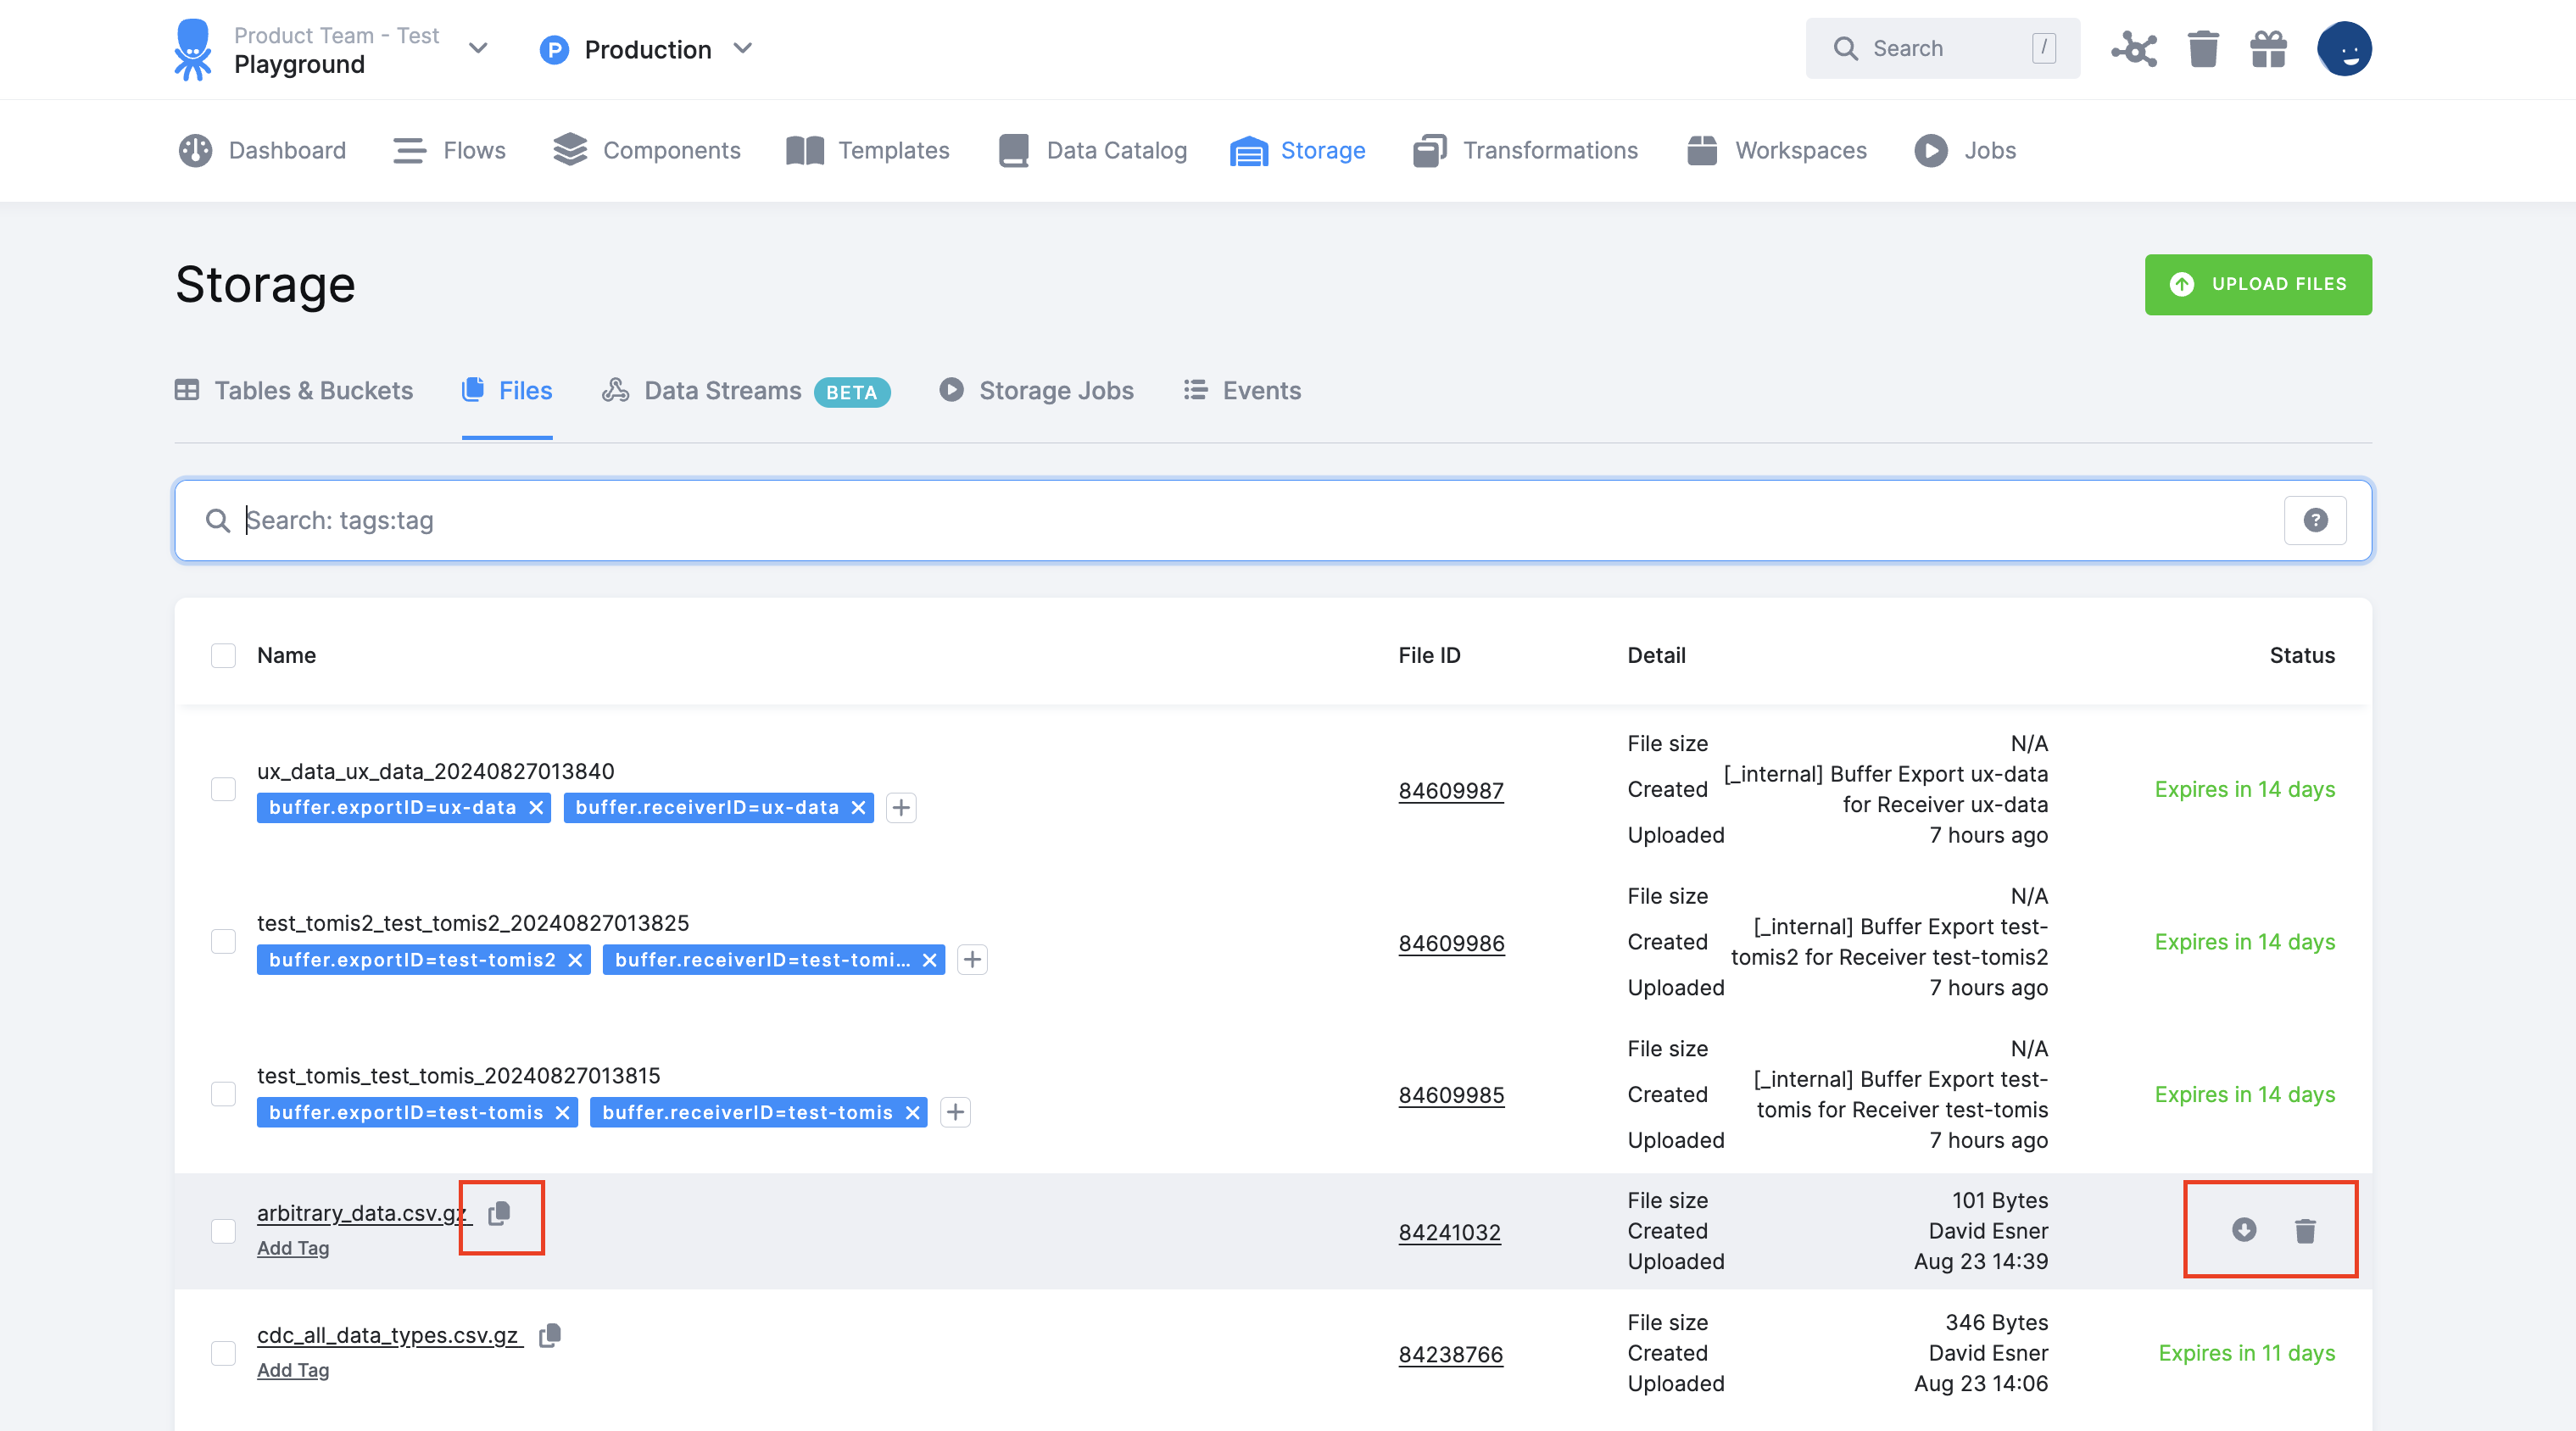Open file ID 84609987 link
Image resolution: width=2576 pixels, height=1431 pixels.
[1451, 790]
